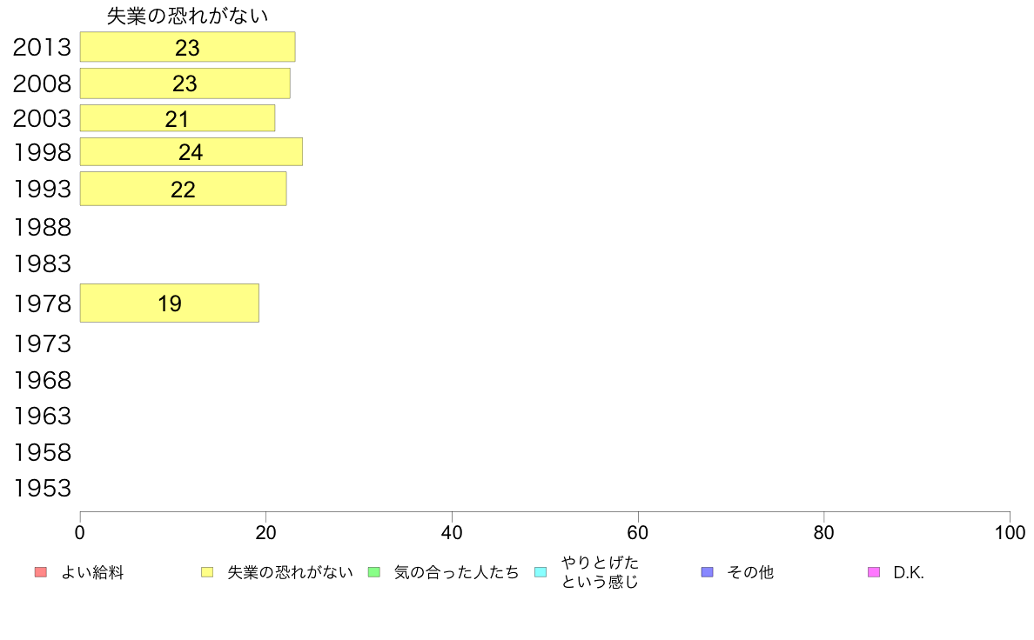
Task: Click the 1988 year label
Action: [x=42, y=228]
